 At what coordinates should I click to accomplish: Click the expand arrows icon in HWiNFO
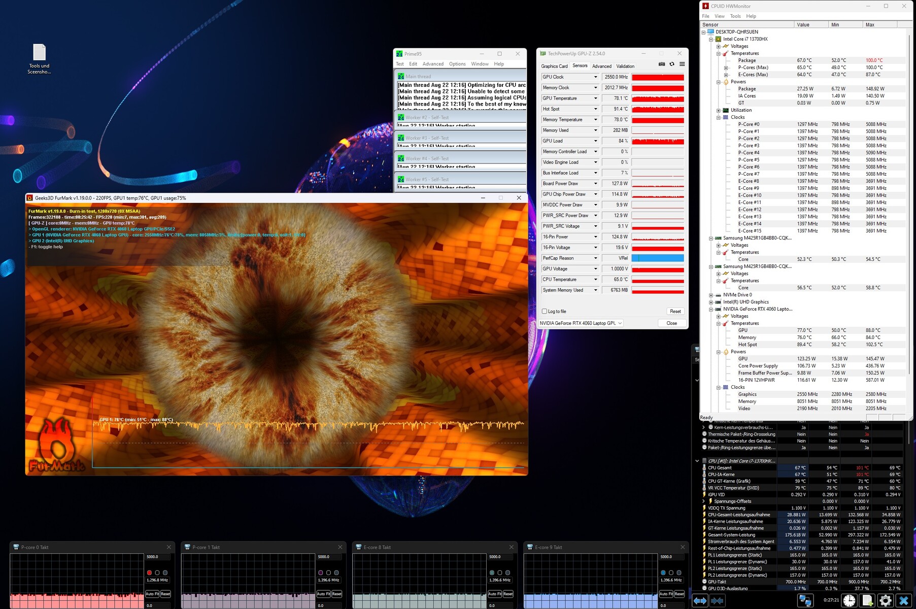[x=700, y=601]
